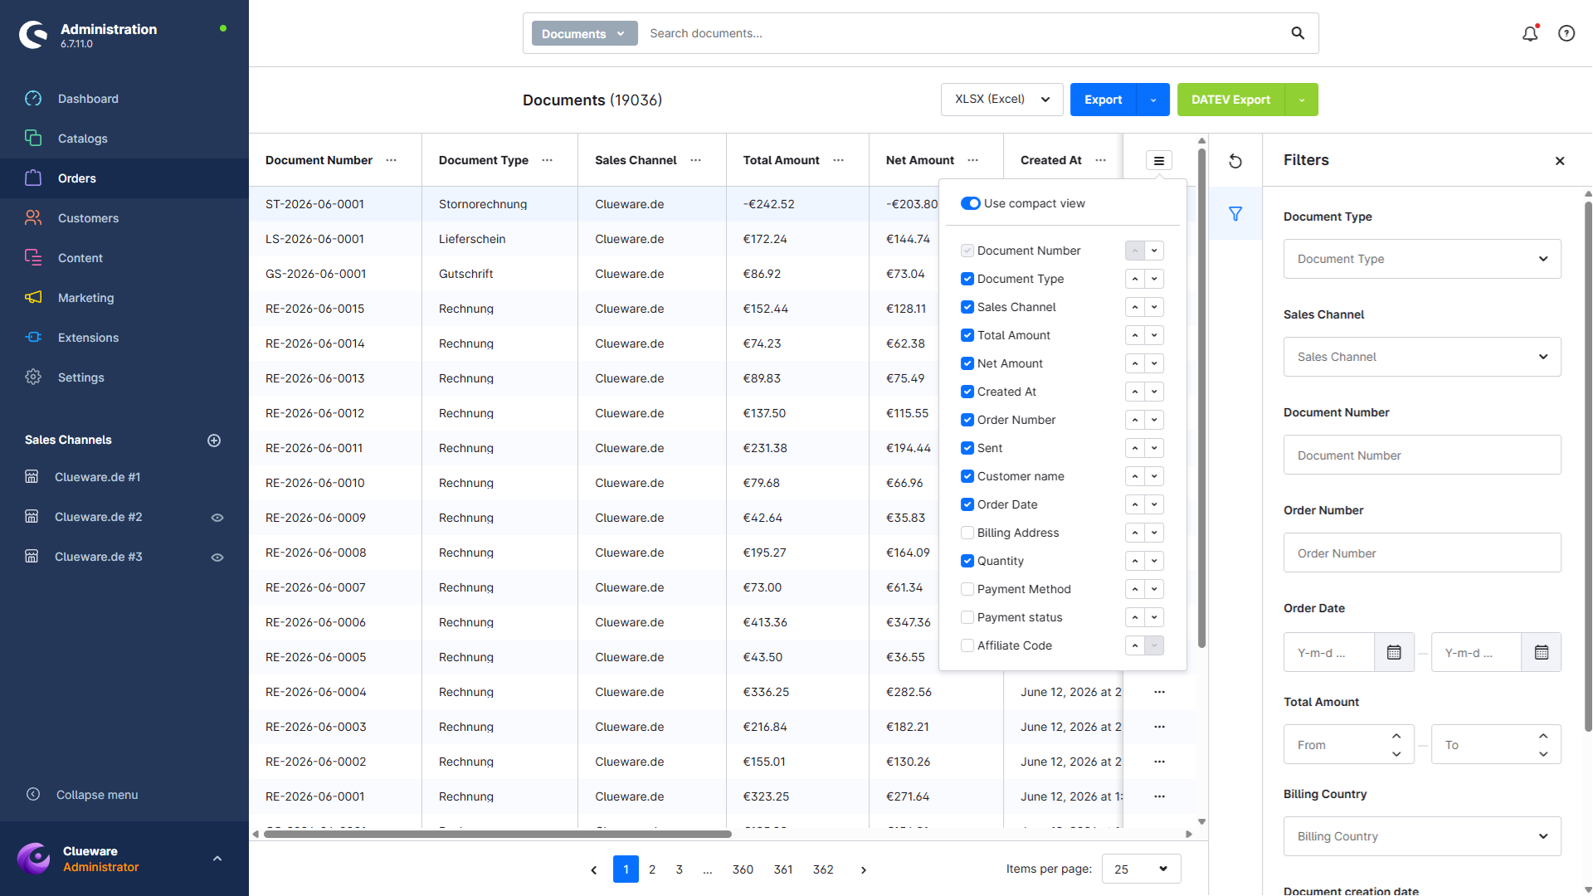Click Collapse menu link
The width and height of the screenshot is (1593, 896).
pyautogui.click(x=97, y=795)
